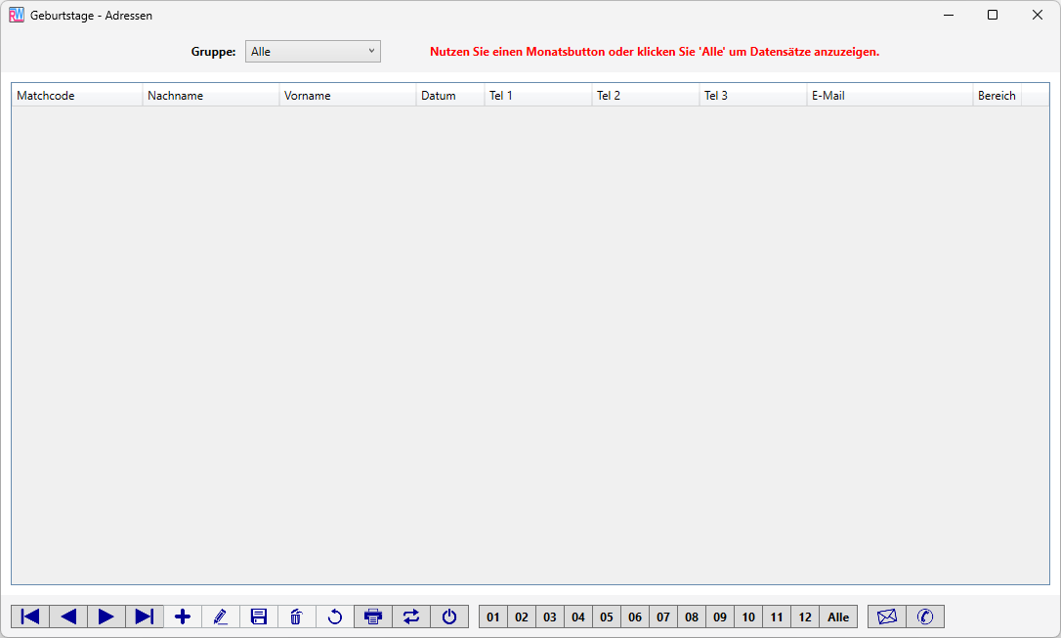Sort by the Nachname column header
The image size is (1061, 638).
pyautogui.click(x=211, y=96)
